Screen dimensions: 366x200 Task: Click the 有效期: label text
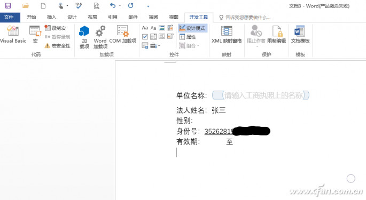(188, 141)
